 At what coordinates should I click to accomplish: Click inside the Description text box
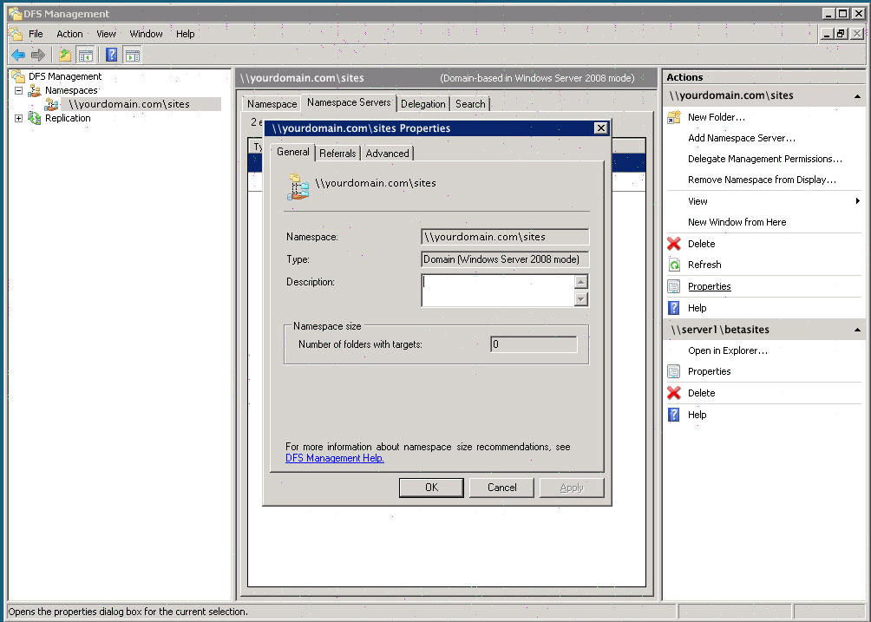pyautogui.click(x=498, y=290)
